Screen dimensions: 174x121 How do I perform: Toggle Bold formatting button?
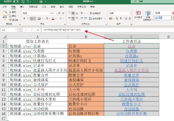[x=24, y=19]
